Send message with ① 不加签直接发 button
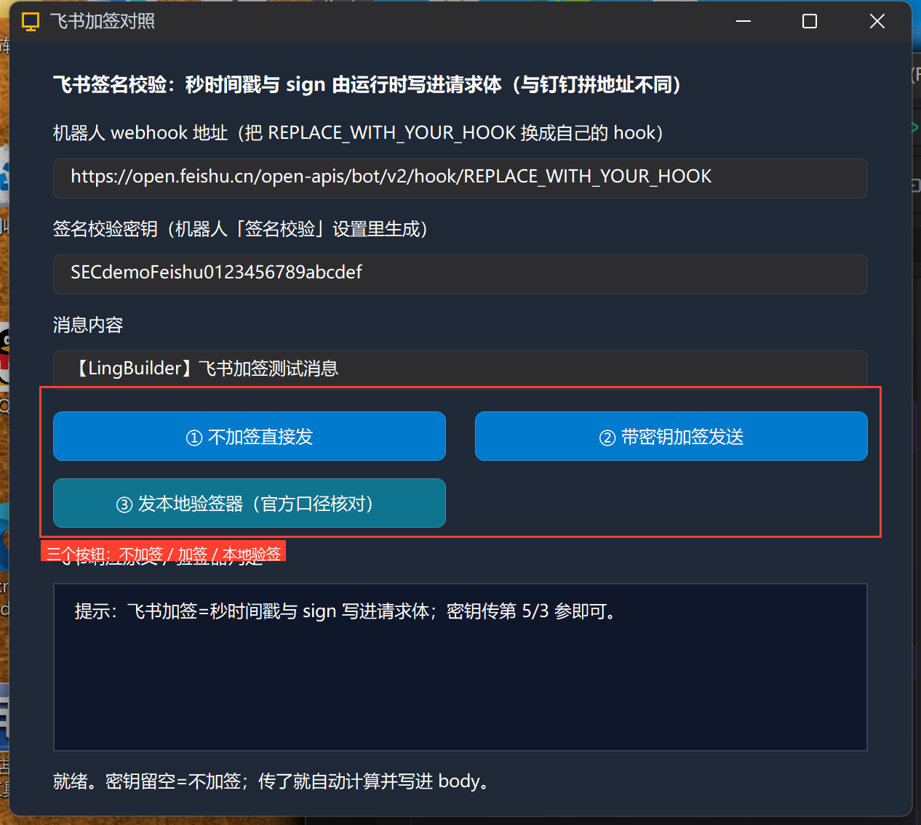This screenshot has width=921, height=825. click(x=250, y=436)
